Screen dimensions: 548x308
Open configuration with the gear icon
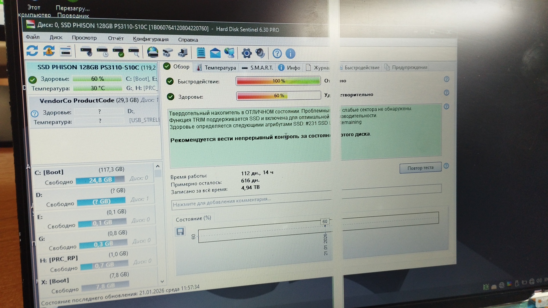[x=247, y=53]
